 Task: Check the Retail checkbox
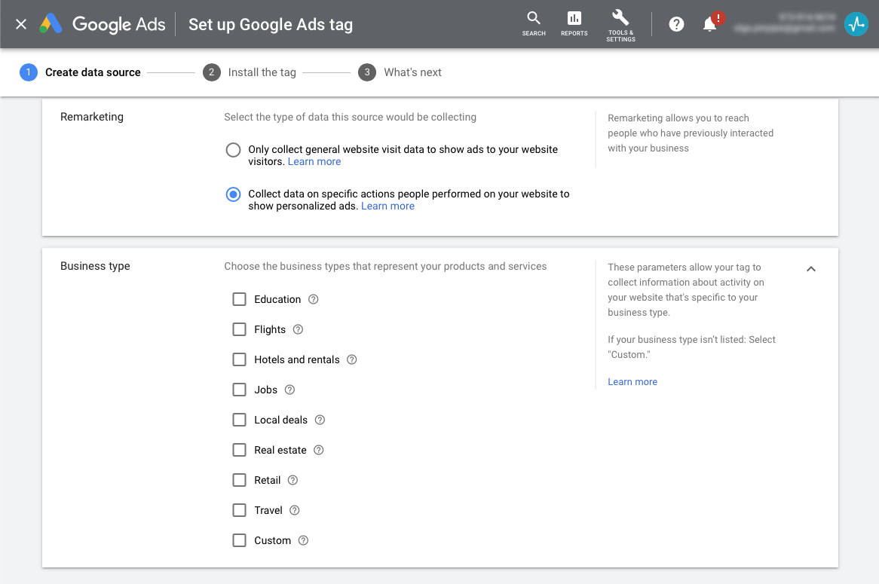coord(240,480)
